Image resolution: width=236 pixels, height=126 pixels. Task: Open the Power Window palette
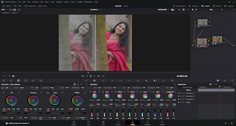(120, 80)
